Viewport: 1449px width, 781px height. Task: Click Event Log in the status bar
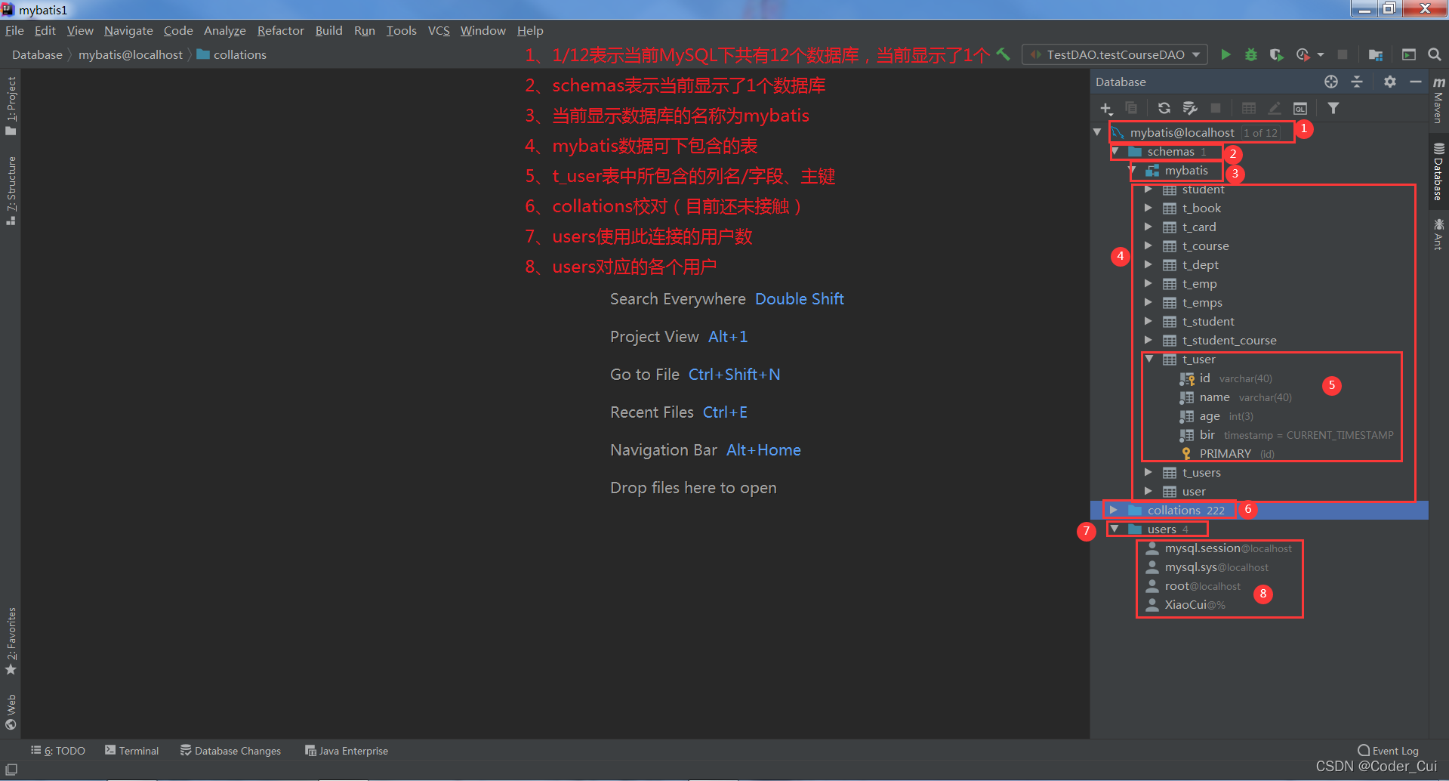1388,750
